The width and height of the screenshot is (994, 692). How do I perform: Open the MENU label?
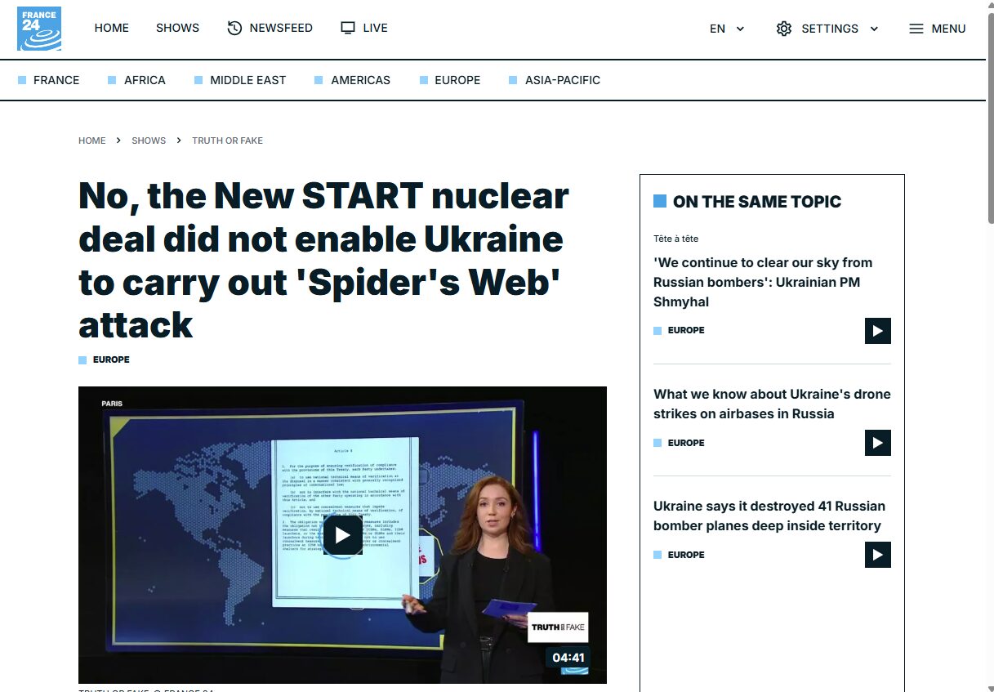pyautogui.click(x=948, y=29)
